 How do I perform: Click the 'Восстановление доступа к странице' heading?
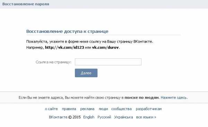[67, 31]
